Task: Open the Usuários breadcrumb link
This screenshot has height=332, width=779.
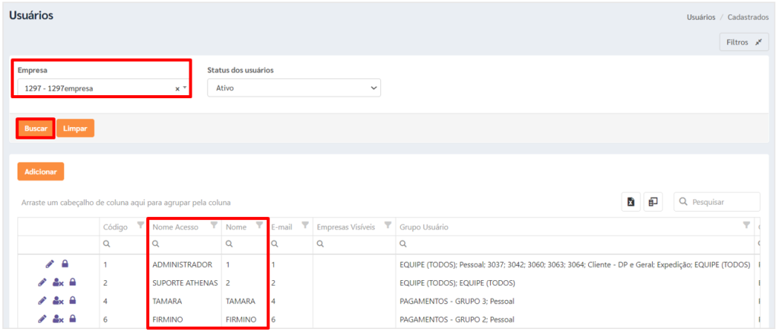Action: point(701,17)
